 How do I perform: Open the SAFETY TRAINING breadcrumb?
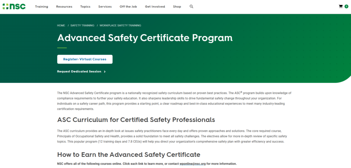82,25
